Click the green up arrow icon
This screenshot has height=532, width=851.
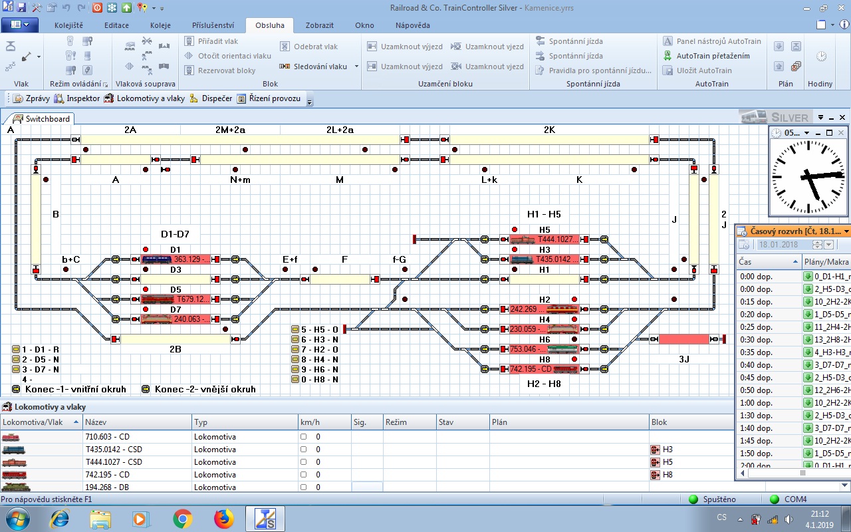[x=126, y=8]
